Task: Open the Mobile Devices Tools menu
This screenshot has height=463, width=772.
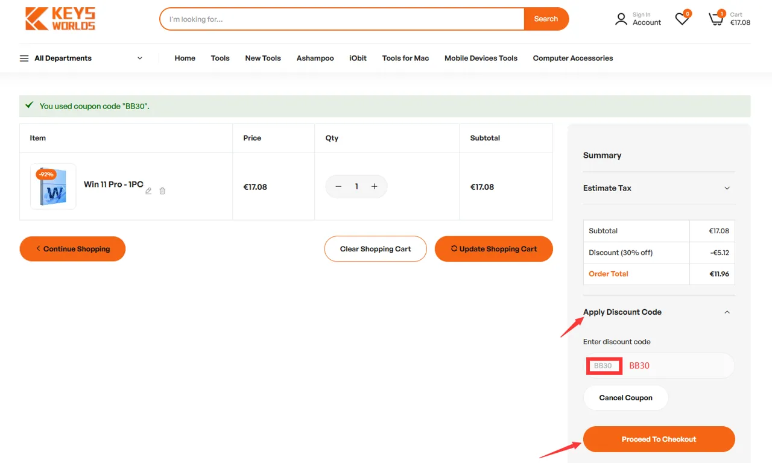Action: click(481, 58)
